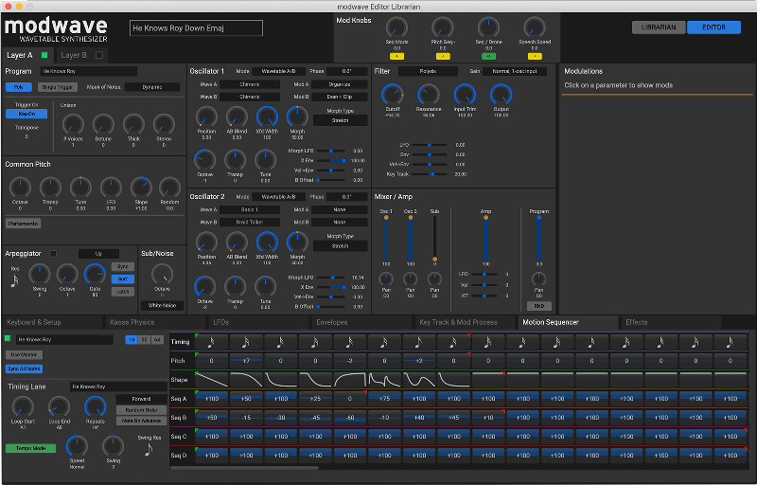Image resolution: width=757 pixels, height=485 pixels.
Task: Click the Timing Lane Repeats knob
Action: tap(96, 407)
